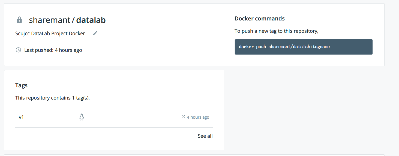Click the Linux penguin icon in the v1 row
This screenshot has height=156, width=399.
81,117
